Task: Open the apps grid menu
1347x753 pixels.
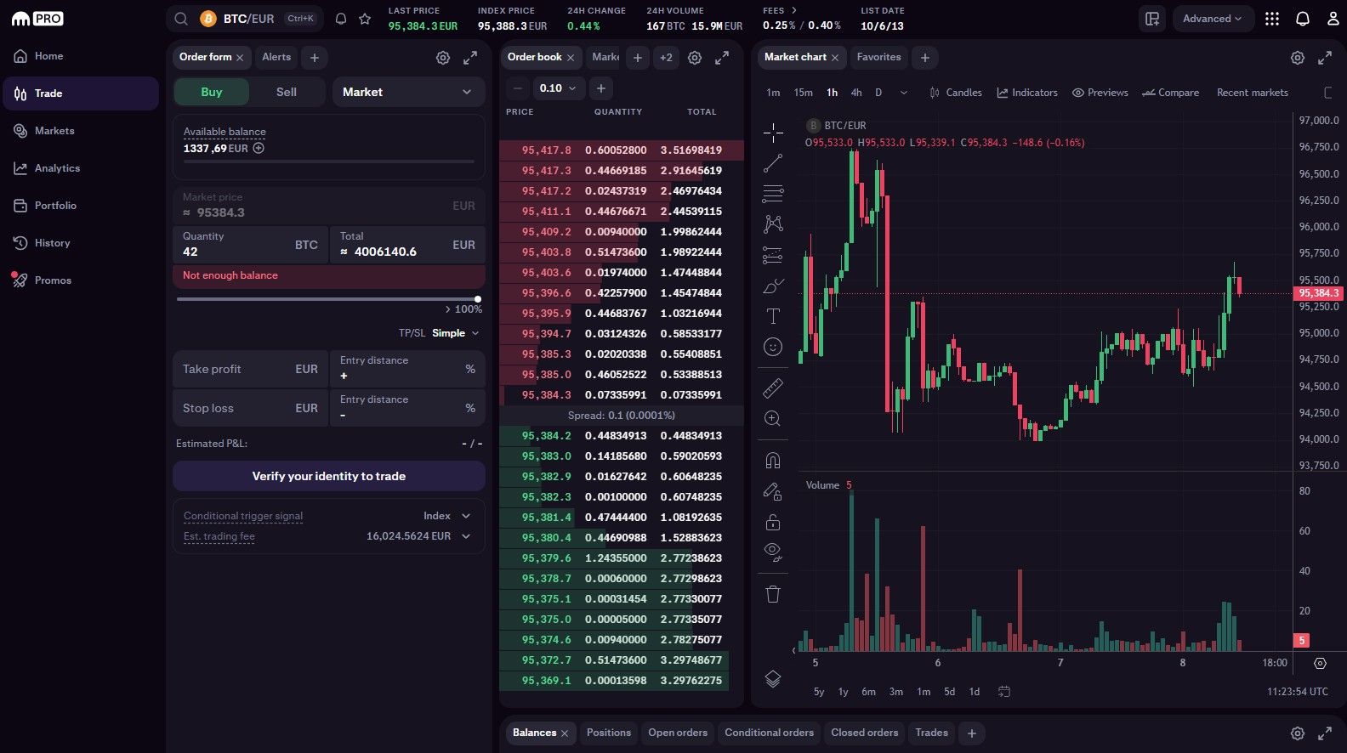Action: click(x=1271, y=19)
